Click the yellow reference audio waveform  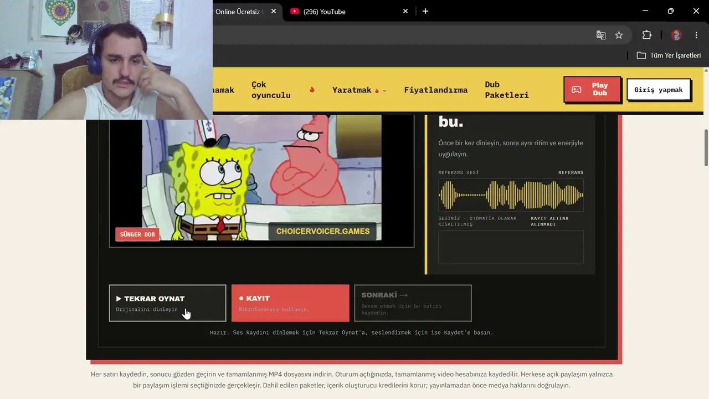pyautogui.click(x=511, y=195)
